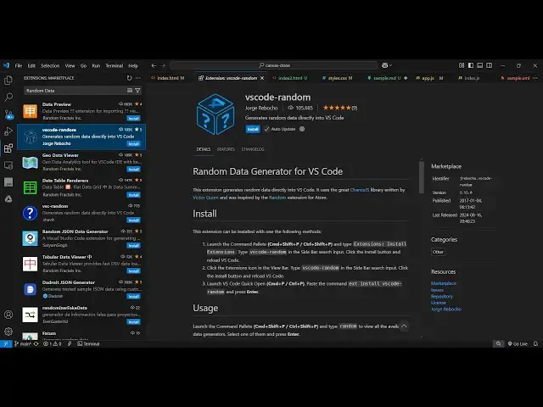Screen dimensions: 543x407
Task: Open Repository resource link
Action: click(x=441, y=296)
